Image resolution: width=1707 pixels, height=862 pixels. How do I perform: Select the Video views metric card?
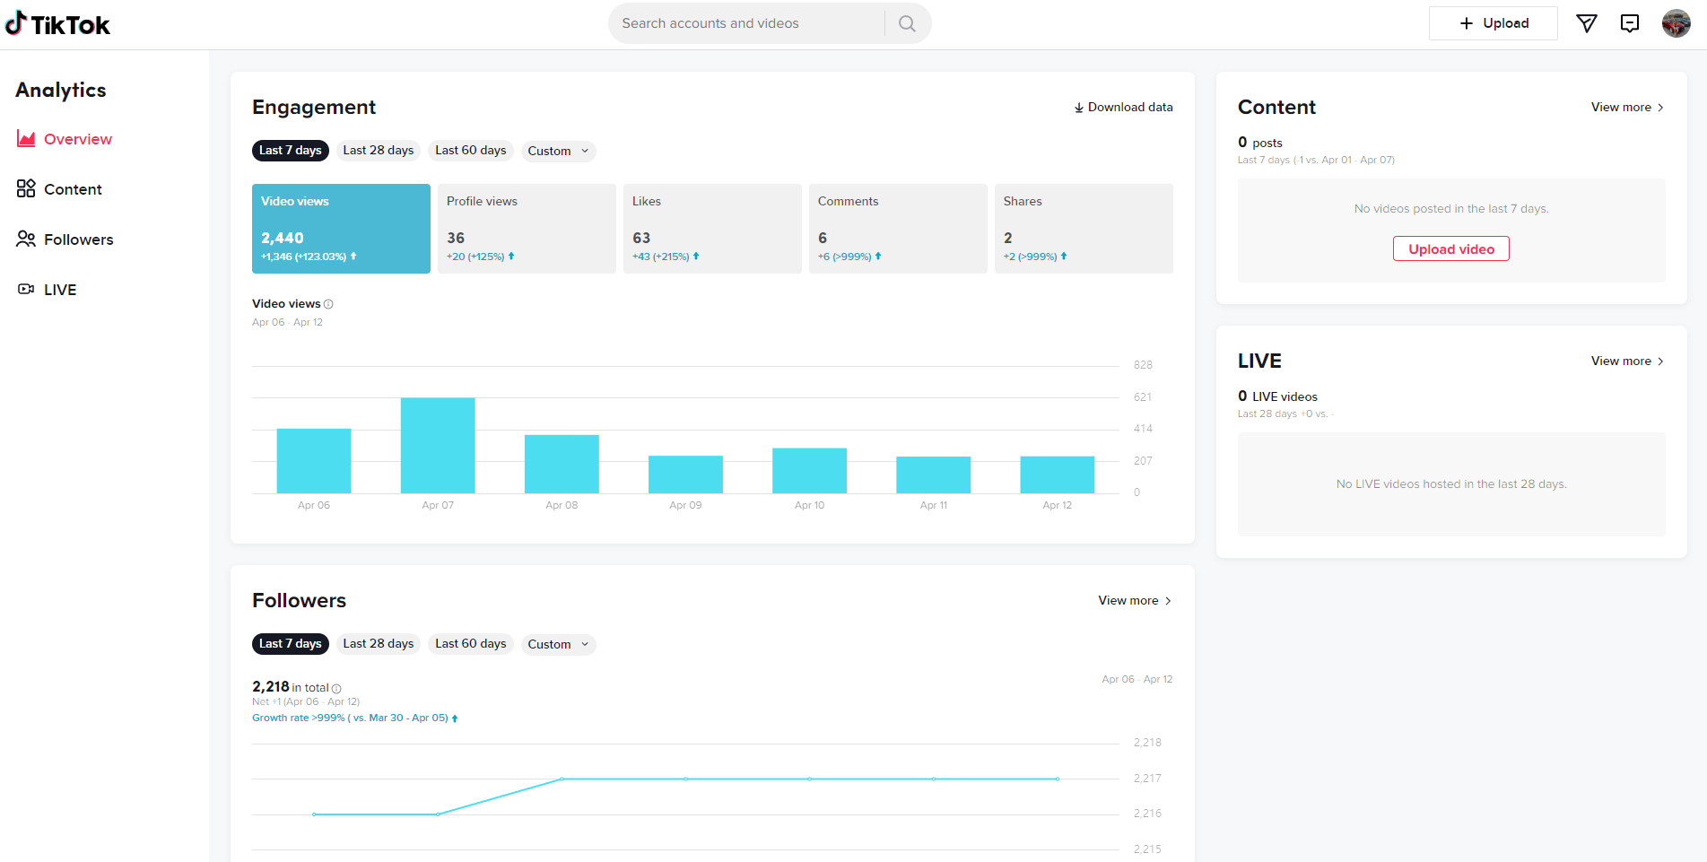pyautogui.click(x=341, y=229)
